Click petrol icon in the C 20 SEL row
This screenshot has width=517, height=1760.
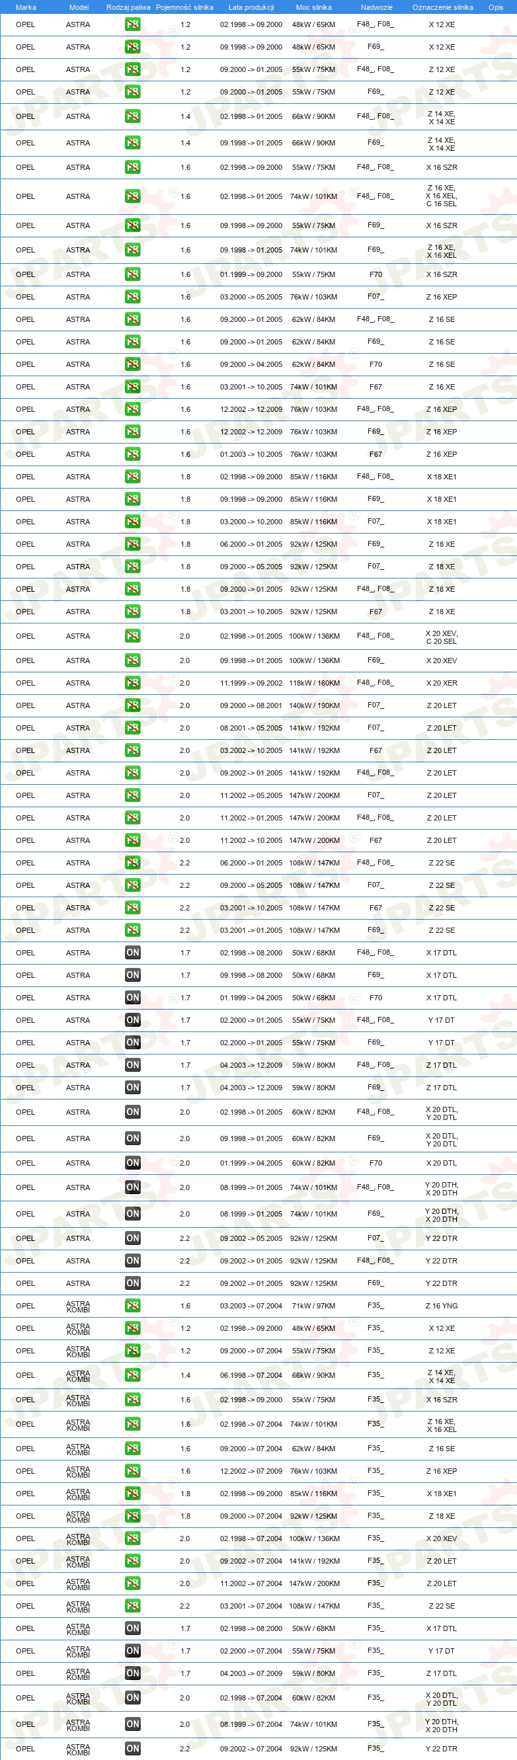(132, 636)
